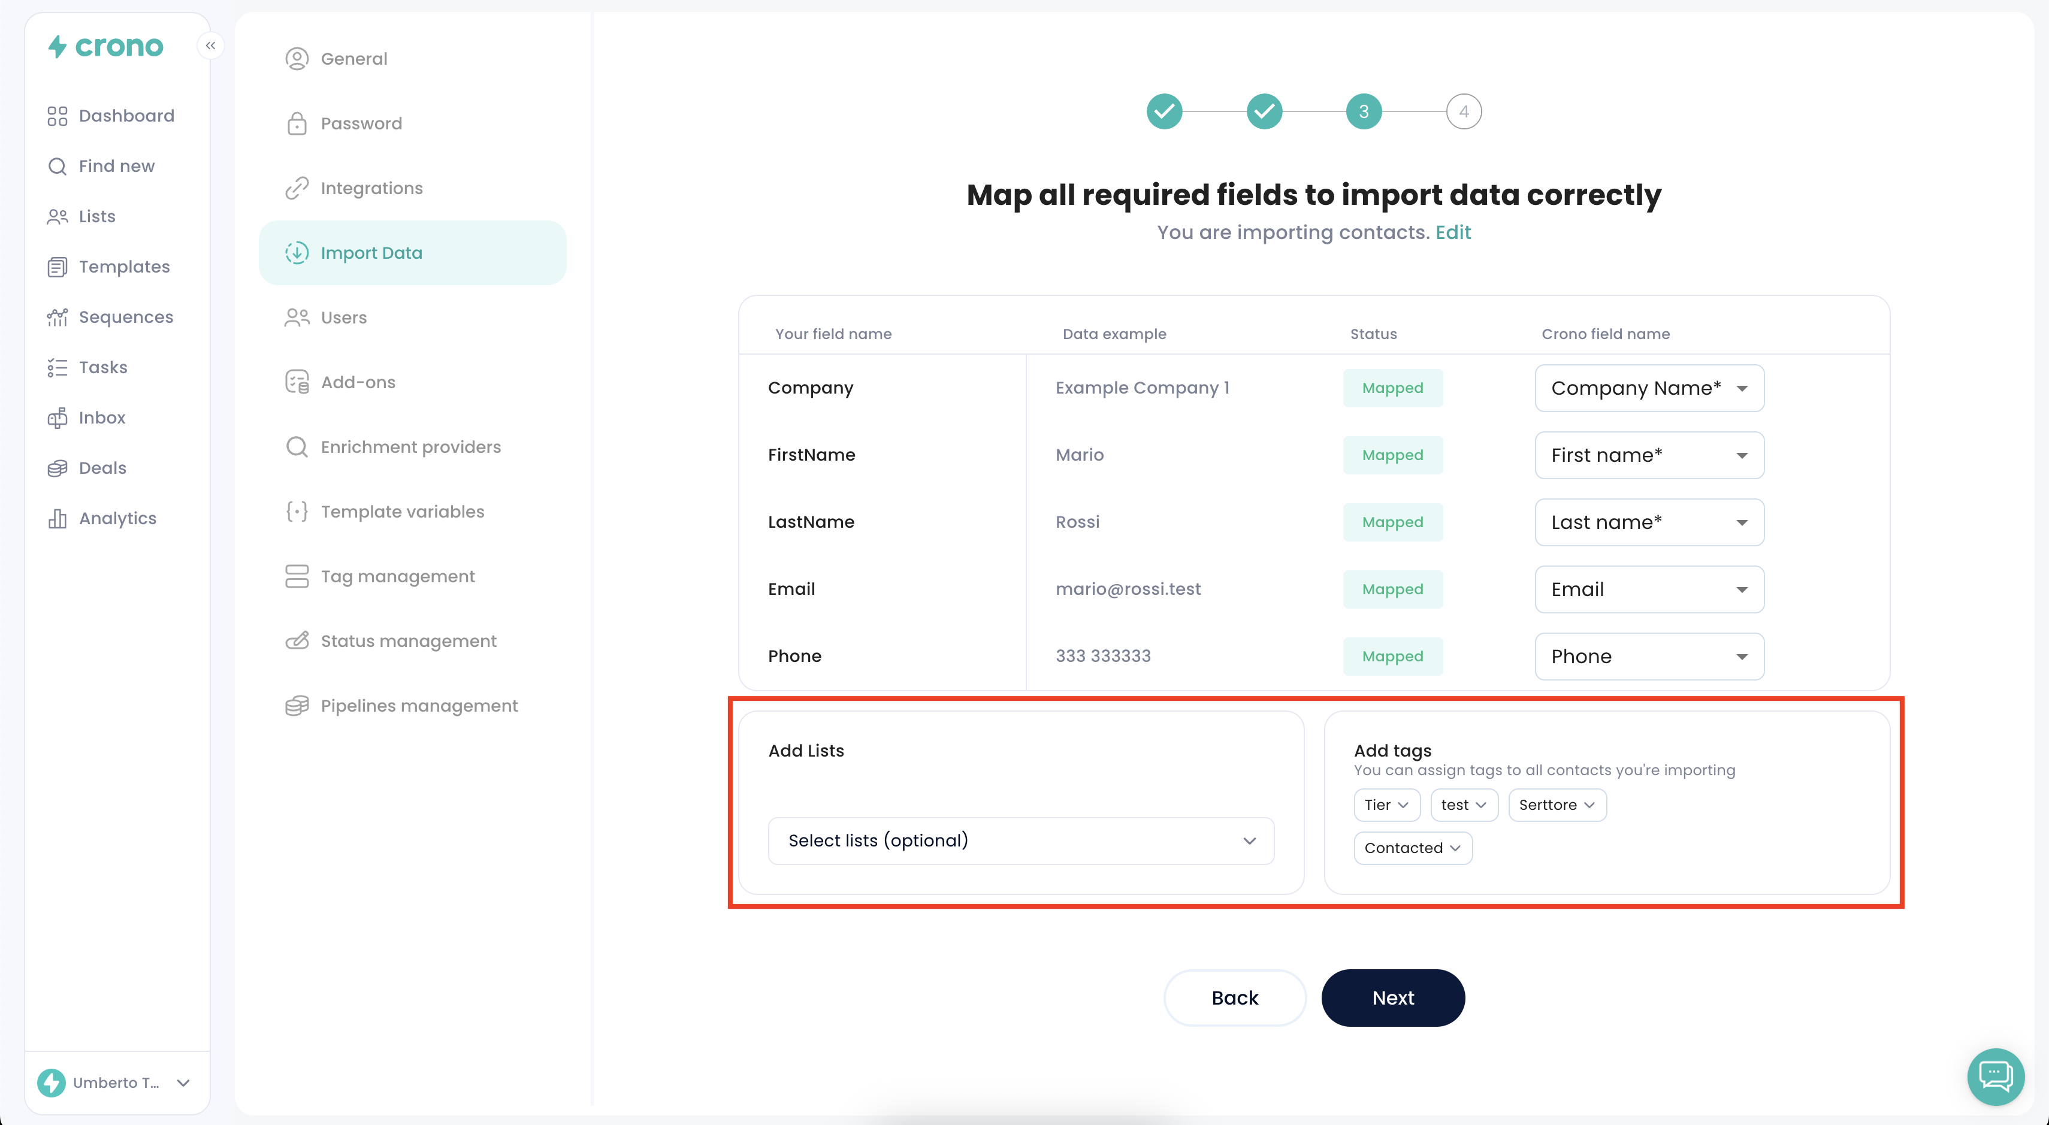2049x1125 pixels.
Task: Click the Inbox mailbox icon
Action: pyautogui.click(x=58, y=418)
